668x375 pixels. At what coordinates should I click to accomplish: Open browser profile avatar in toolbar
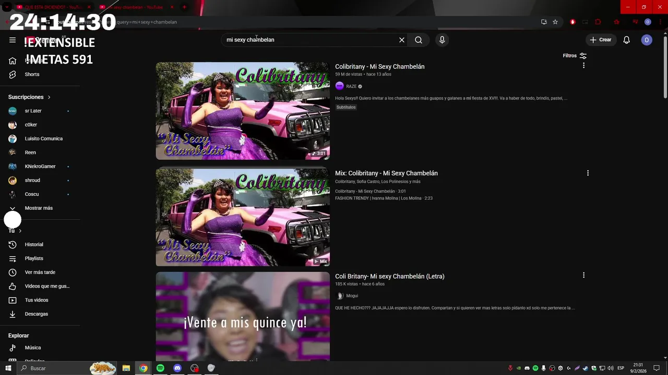point(648,22)
